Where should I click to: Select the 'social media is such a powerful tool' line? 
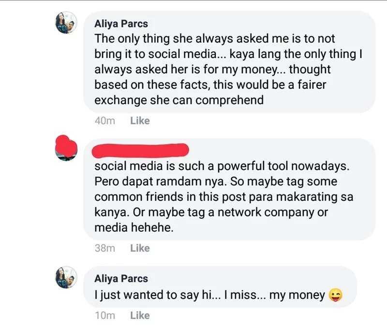[222, 166]
